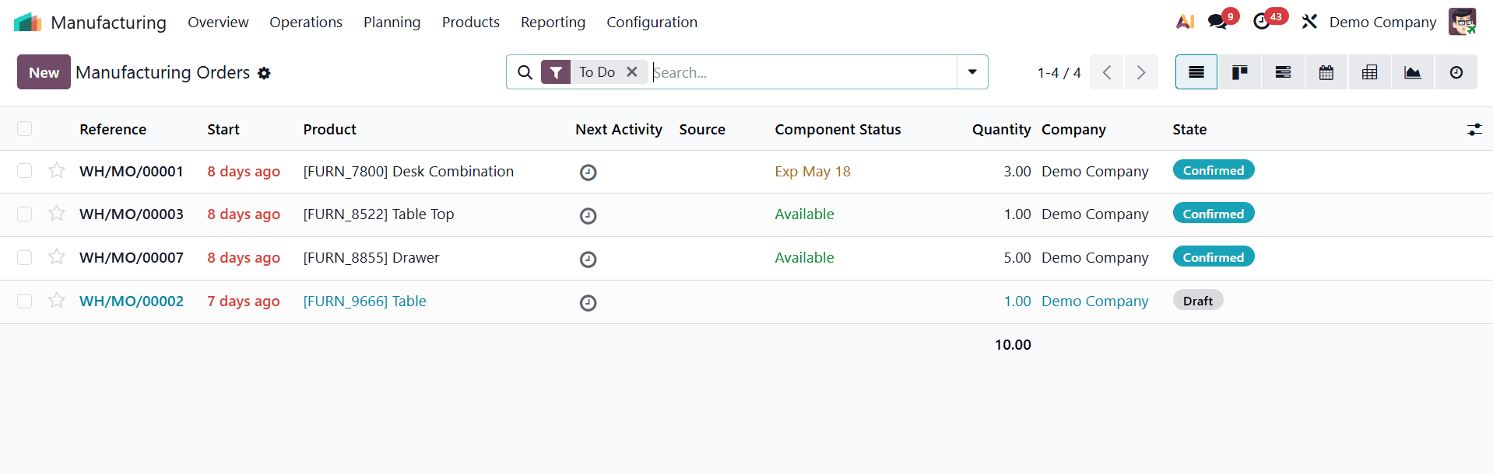Sort by the Start column
This screenshot has width=1493, height=474.
(223, 130)
